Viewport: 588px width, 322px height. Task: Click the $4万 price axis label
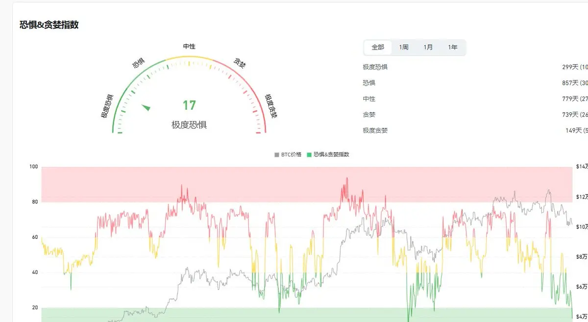pos(582,316)
